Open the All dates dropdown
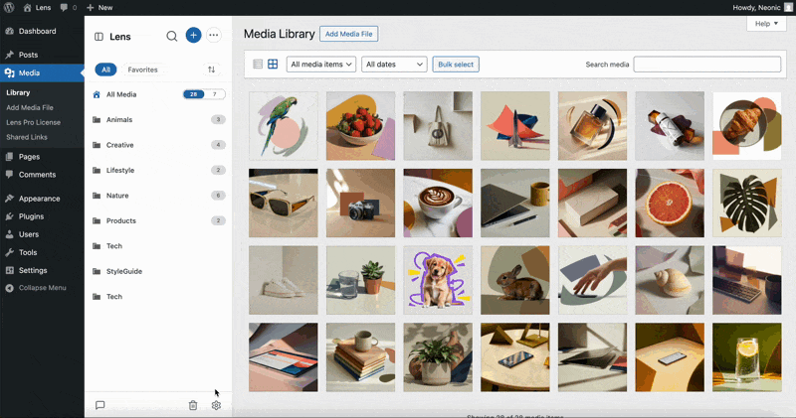The width and height of the screenshot is (796, 418). [x=394, y=65]
